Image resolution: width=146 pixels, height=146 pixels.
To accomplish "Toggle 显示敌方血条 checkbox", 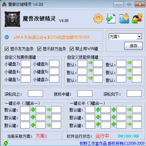I will [39, 49].
